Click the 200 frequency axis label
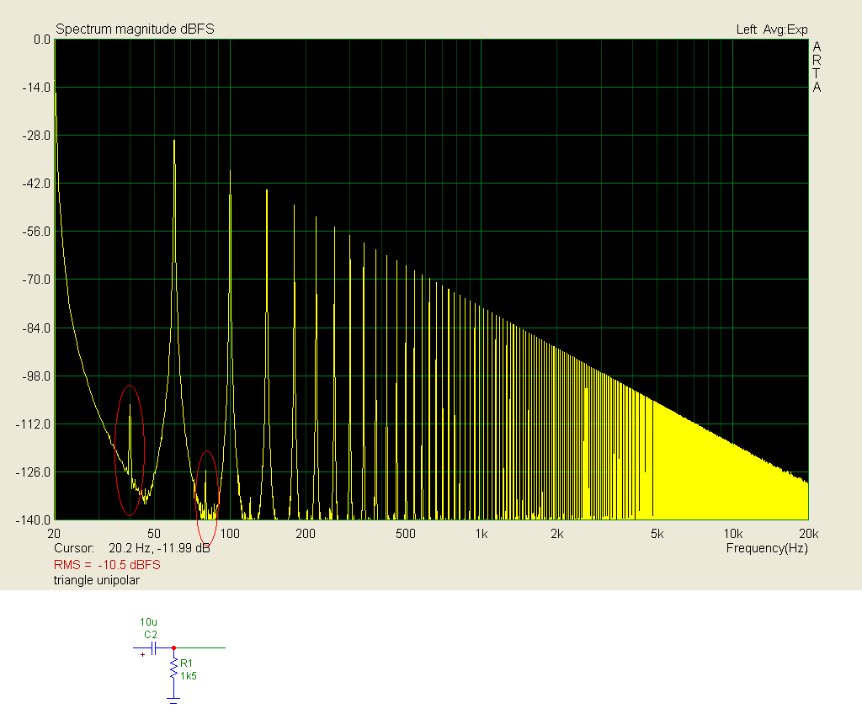Image resolution: width=862 pixels, height=714 pixels. coord(306,534)
